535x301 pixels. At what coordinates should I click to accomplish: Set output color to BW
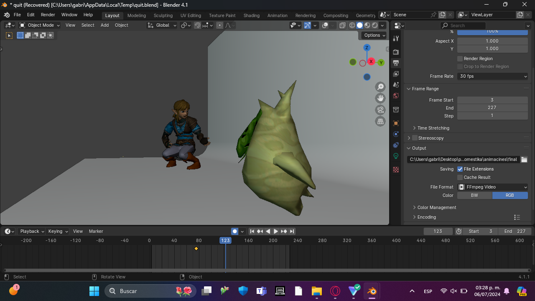(474, 195)
